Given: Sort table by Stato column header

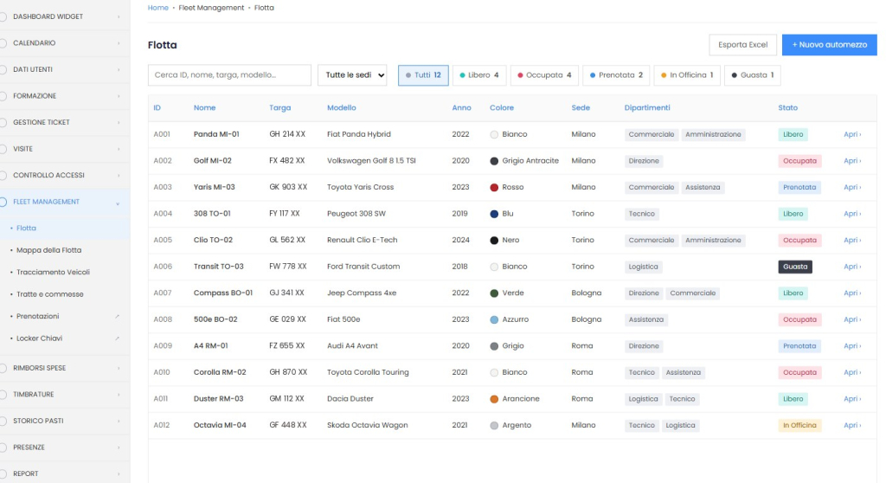Looking at the screenshot, I should pos(787,108).
